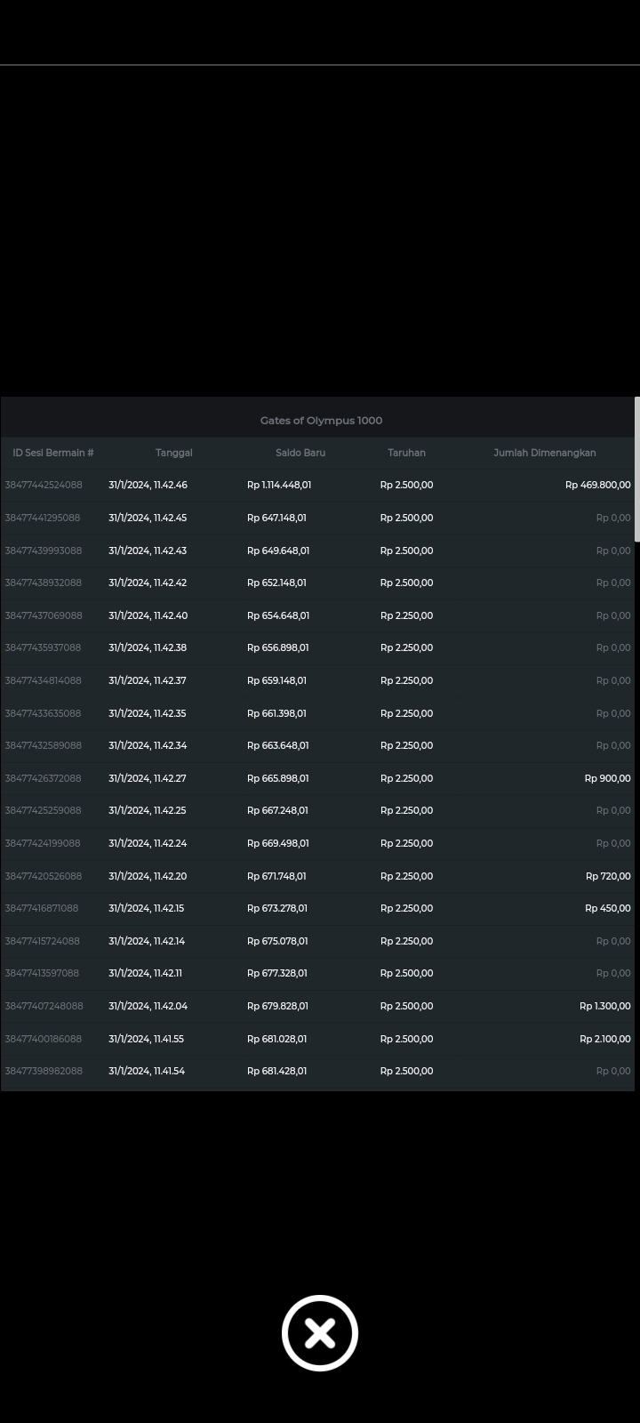Click the Rp 469.800,00 winning amount
The image size is (640, 1423).
point(597,485)
